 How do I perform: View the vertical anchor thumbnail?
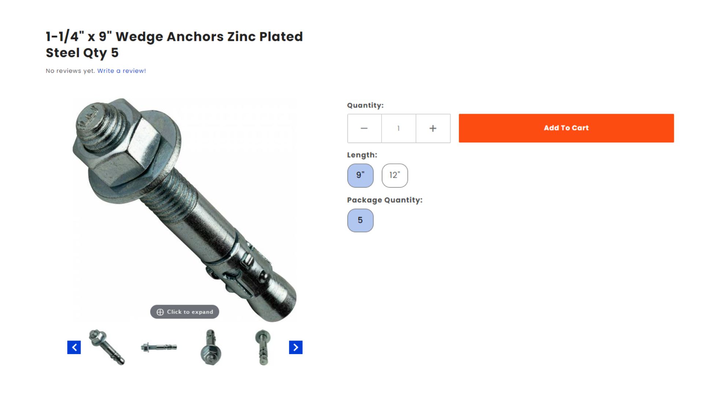(x=263, y=347)
